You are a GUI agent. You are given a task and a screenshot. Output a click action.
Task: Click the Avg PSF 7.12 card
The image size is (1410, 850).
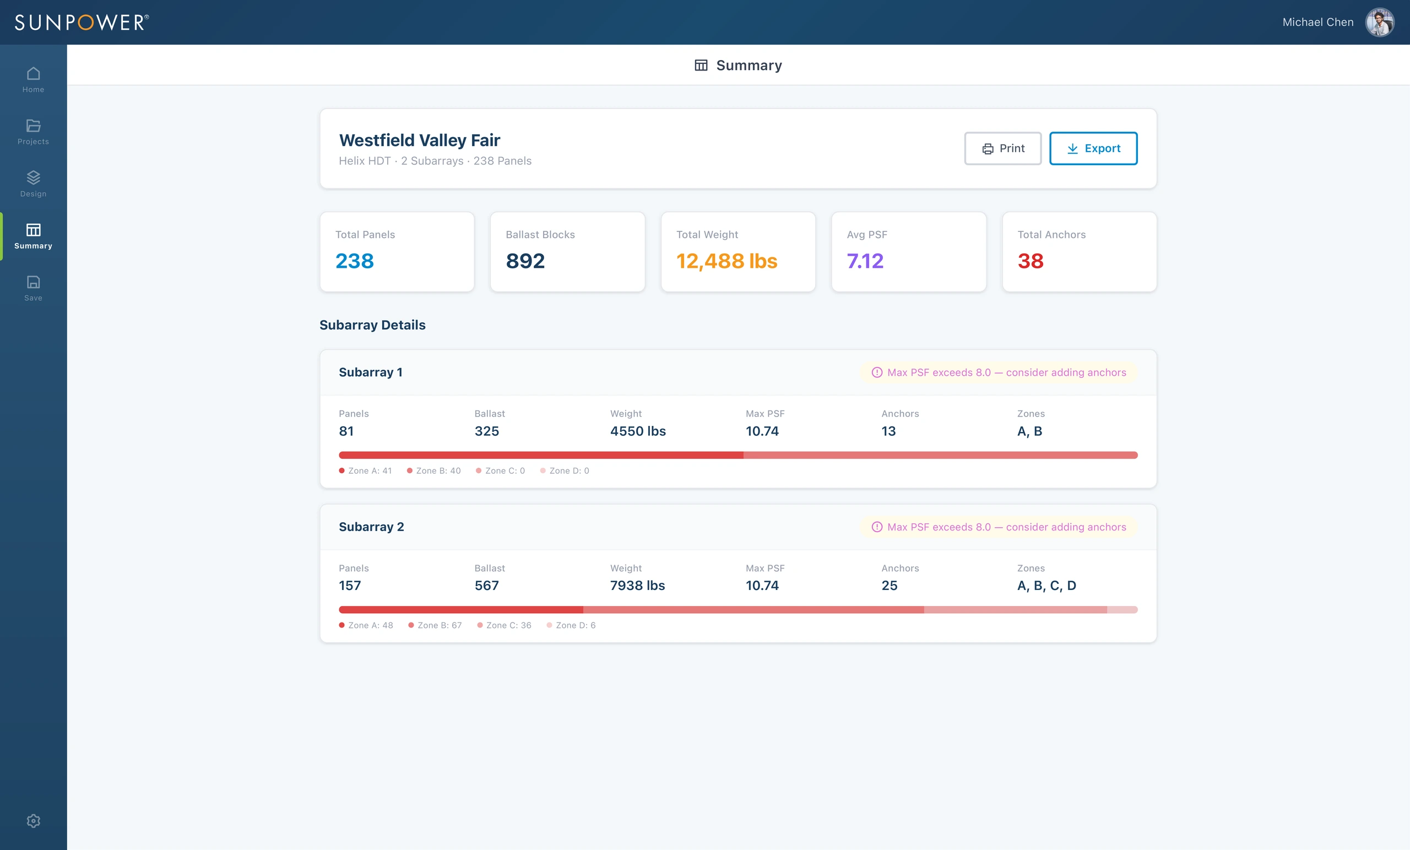tap(909, 252)
